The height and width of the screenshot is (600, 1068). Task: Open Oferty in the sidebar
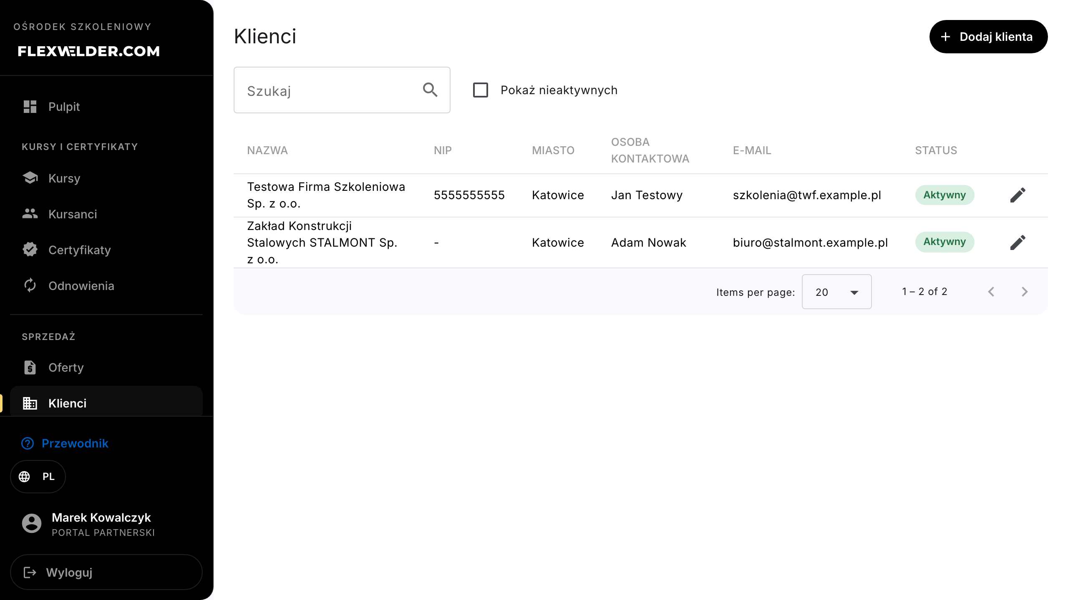[106, 367]
